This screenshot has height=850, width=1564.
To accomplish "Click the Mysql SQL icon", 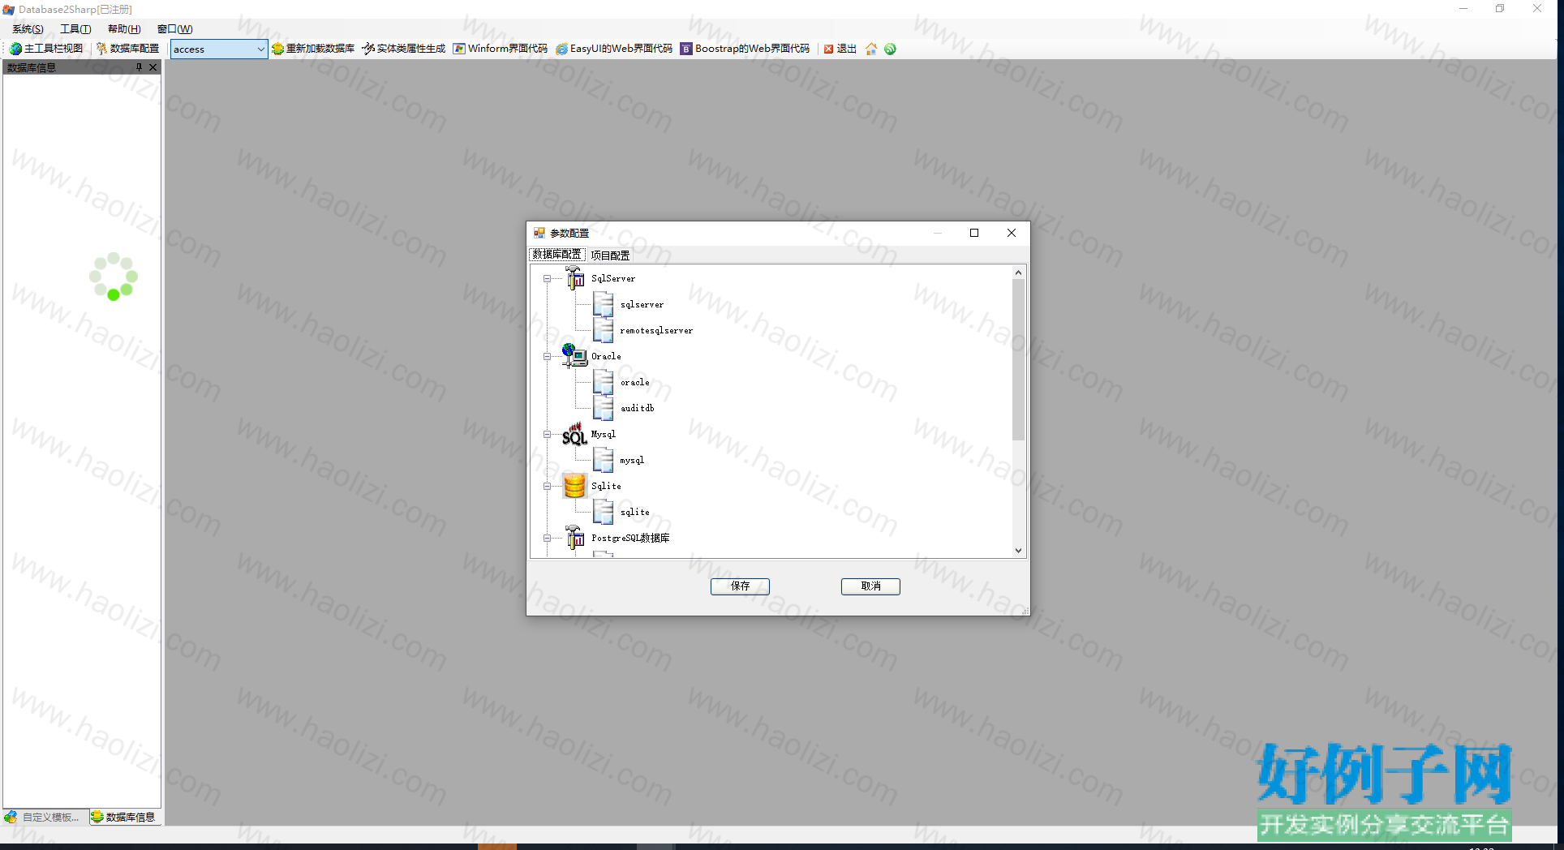I will click(x=574, y=434).
